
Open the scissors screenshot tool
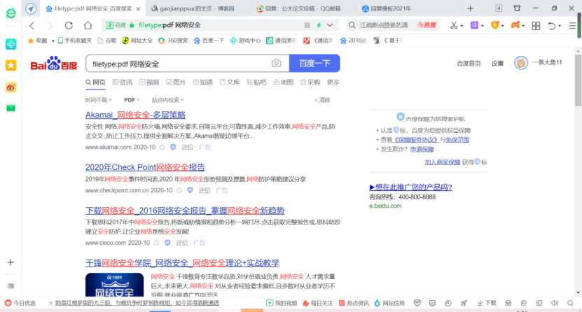tap(454, 25)
